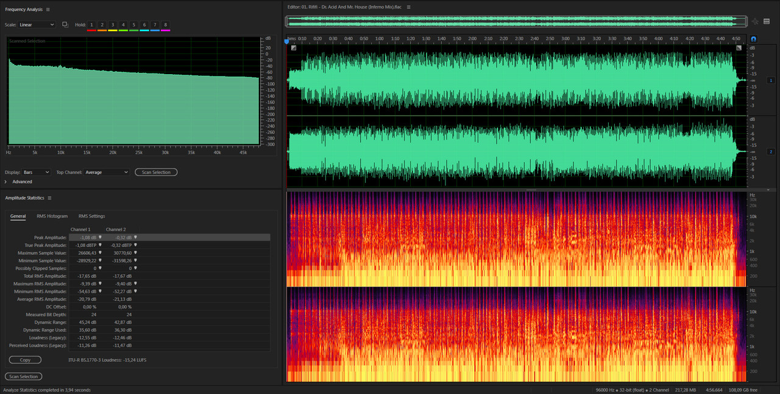780x394 pixels.
Task: Click the link sliders icon beside Scale
Action: [x=65, y=24]
